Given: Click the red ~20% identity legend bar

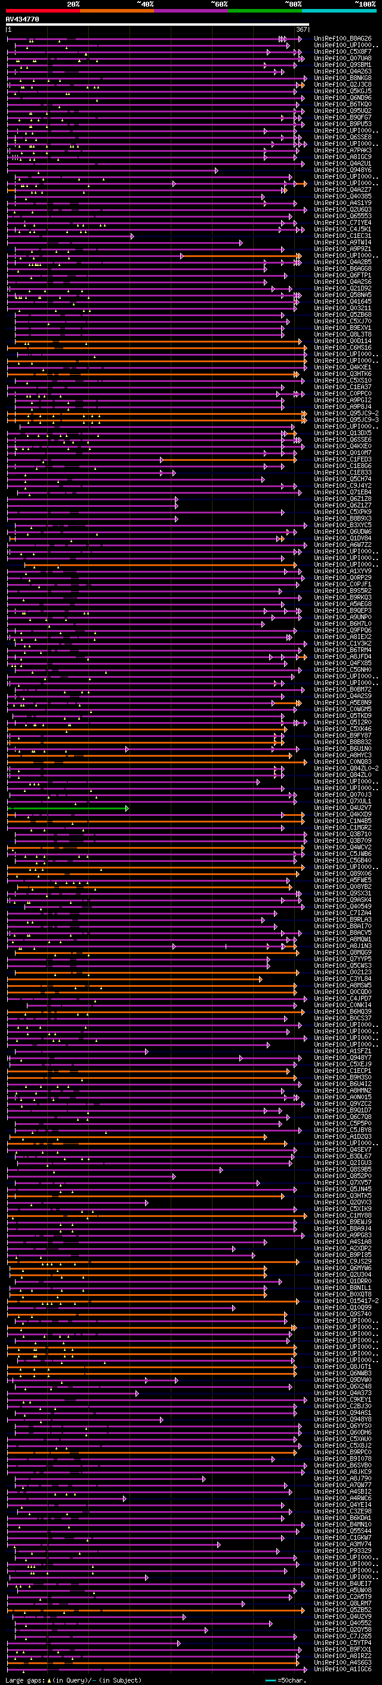Looking at the screenshot, I should pyautogui.click(x=42, y=11).
